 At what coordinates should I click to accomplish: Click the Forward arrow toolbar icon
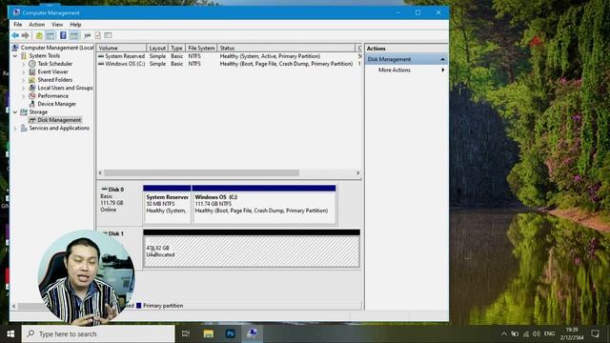[x=26, y=36]
